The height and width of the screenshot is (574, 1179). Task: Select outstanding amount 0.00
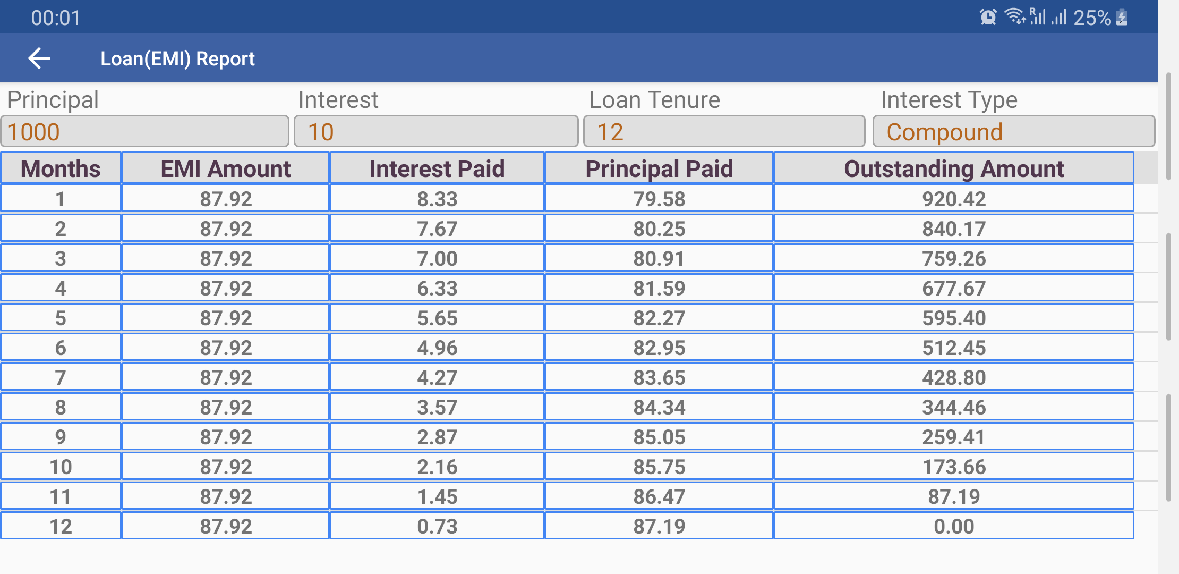click(x=954, y=526)
